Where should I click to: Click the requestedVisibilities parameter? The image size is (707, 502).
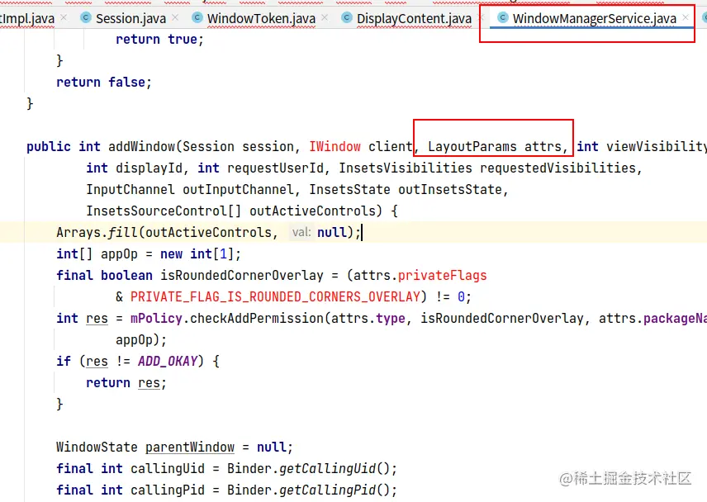click(558, 168)
